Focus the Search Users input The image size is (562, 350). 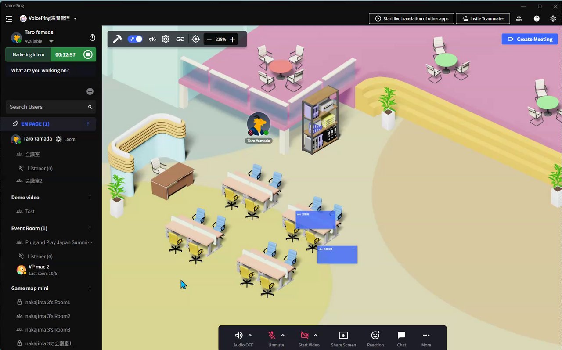point(50,107)
